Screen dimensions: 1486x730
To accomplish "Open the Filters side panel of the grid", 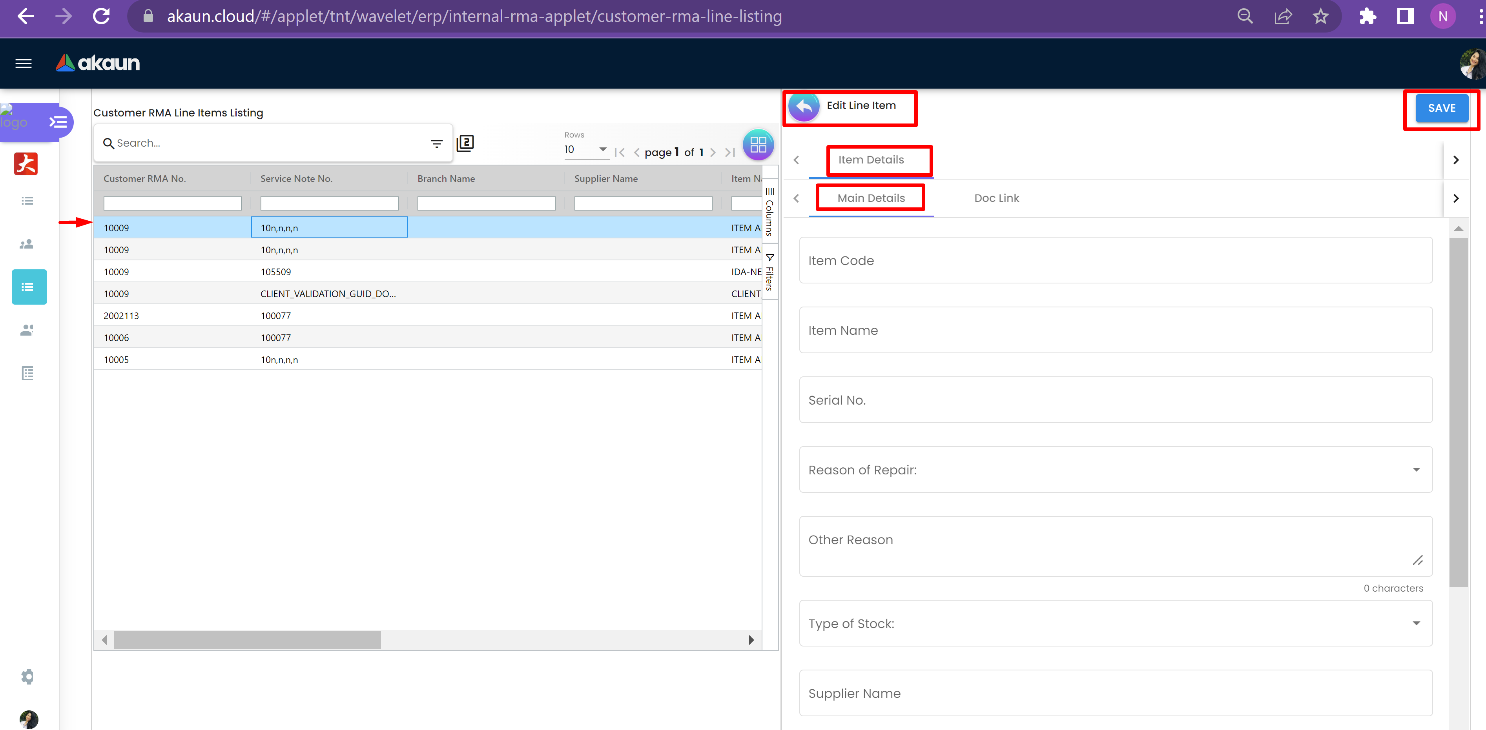I will pyautogui.click(x=769, y=272).
